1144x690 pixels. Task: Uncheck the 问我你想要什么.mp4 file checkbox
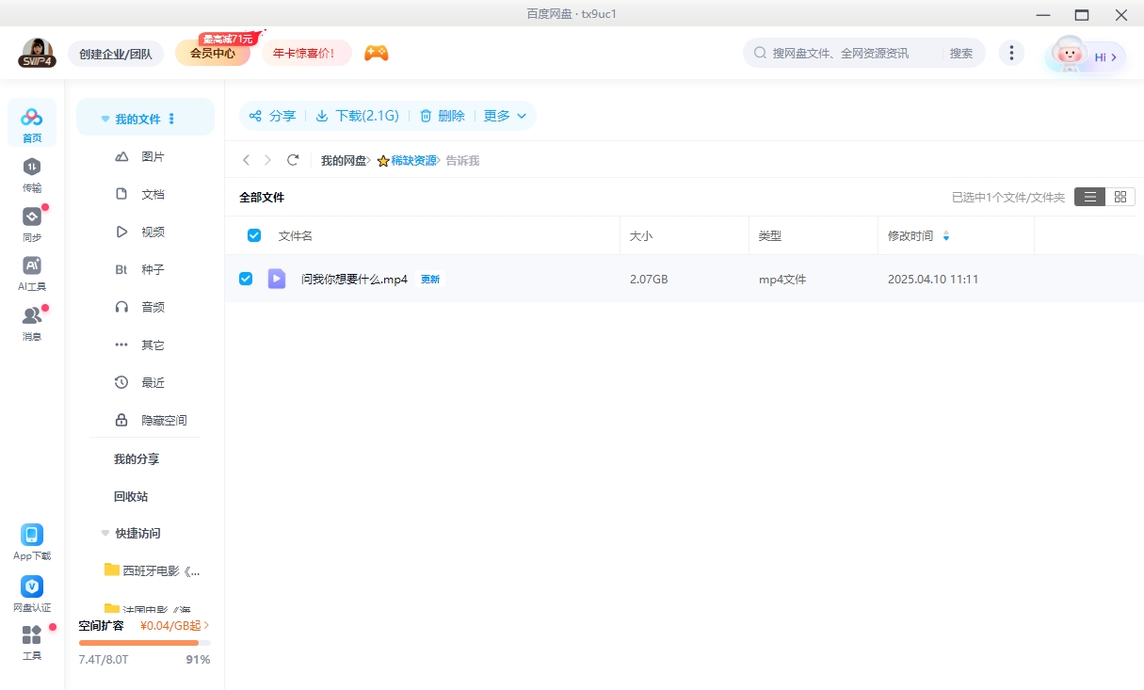246,279
